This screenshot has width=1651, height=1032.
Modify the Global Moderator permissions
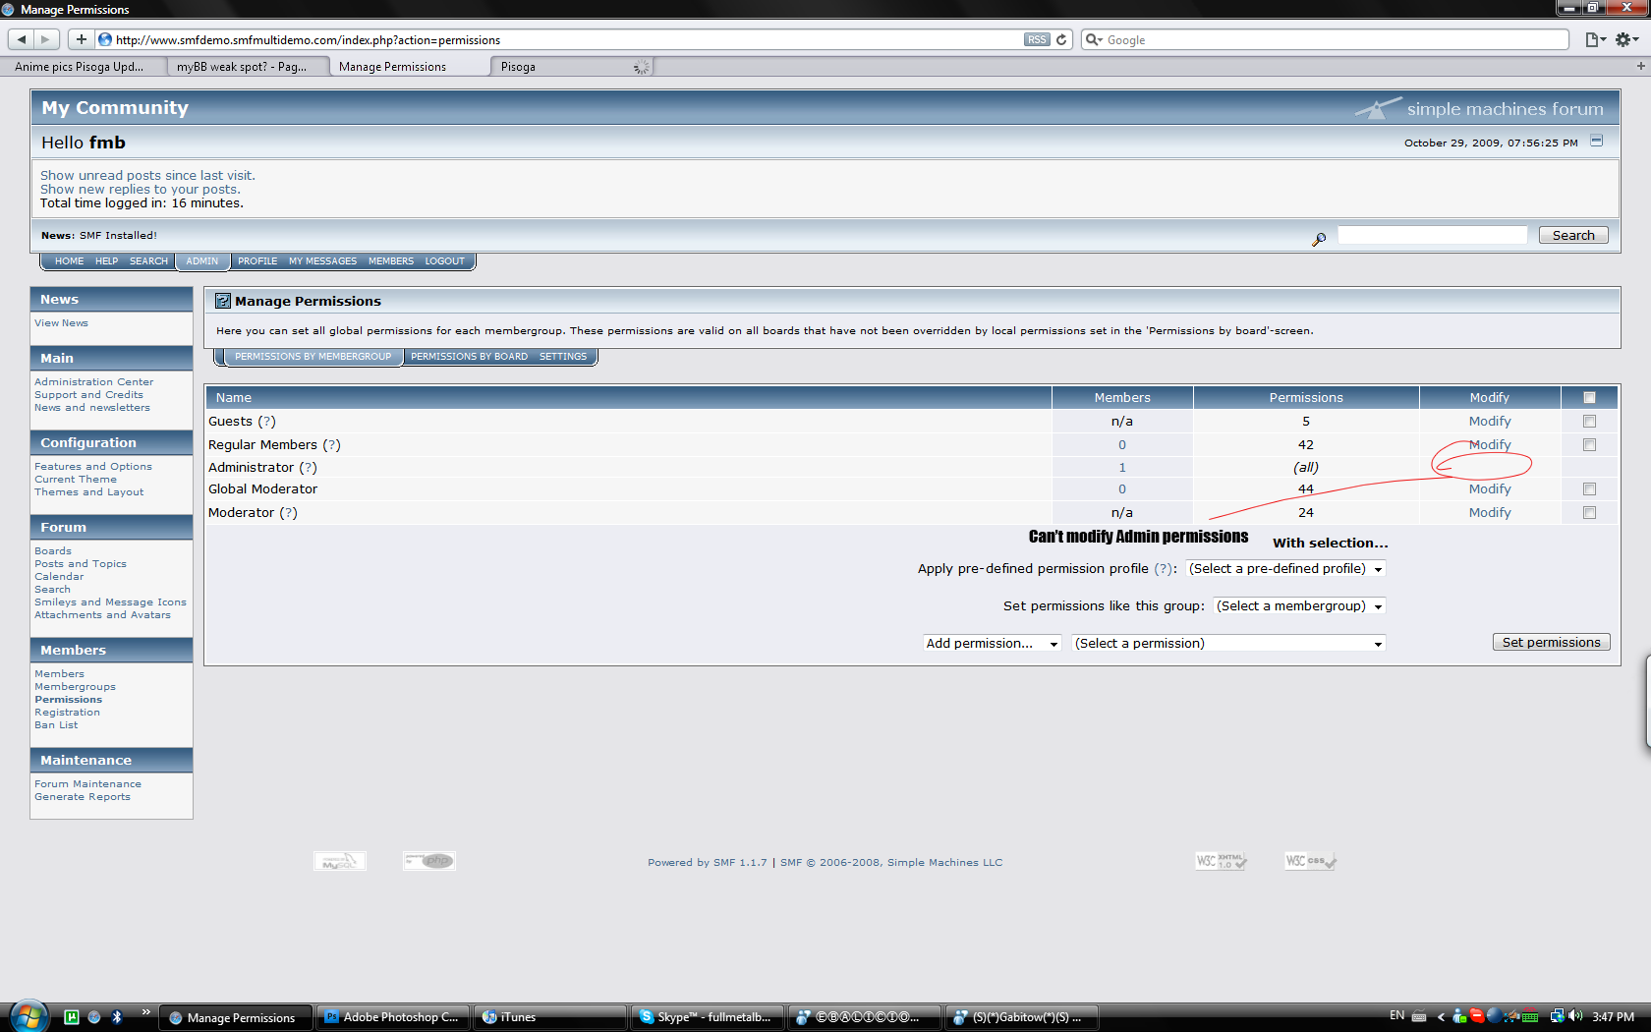(1490, 489)
